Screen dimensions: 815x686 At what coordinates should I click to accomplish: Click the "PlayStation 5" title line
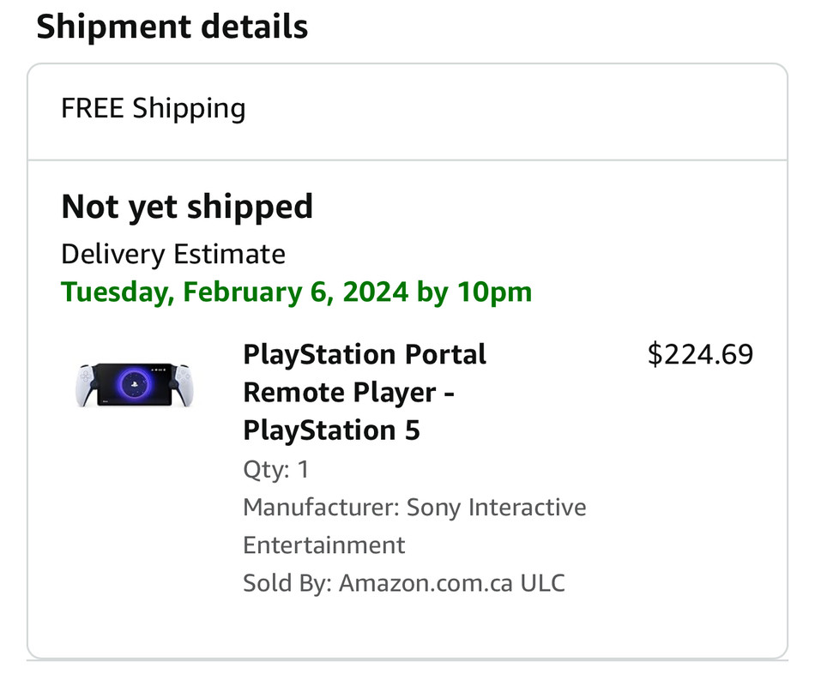pos(331,430)
